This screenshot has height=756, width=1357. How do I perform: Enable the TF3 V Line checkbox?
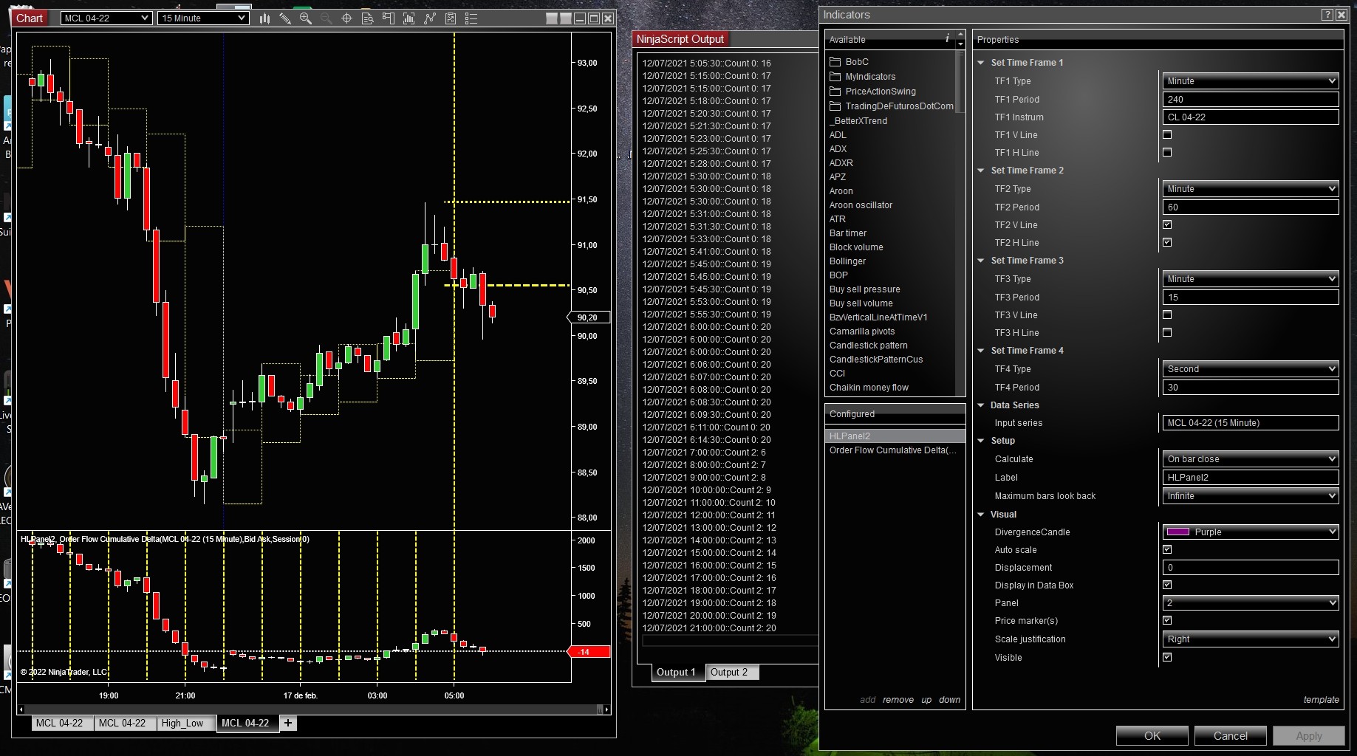point(1167,315)
